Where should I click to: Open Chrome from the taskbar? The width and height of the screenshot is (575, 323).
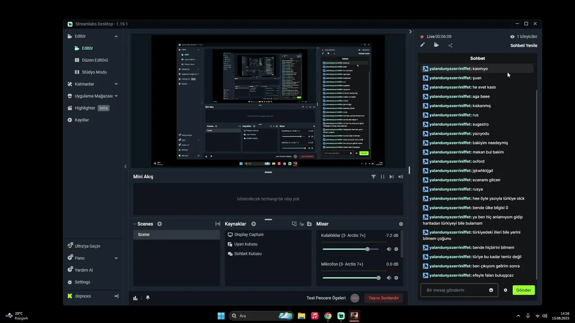[328, 316]
